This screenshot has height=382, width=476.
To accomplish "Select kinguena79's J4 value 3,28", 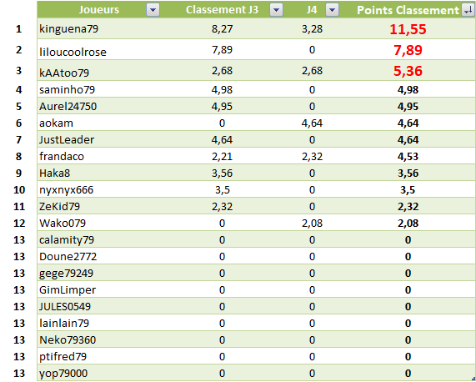I will tap(312, 29).
